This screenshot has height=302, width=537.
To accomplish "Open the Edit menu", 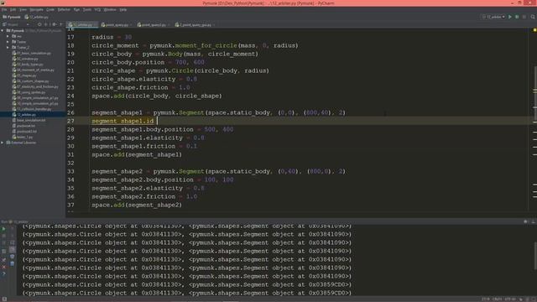I will click(x=13, y=9).
